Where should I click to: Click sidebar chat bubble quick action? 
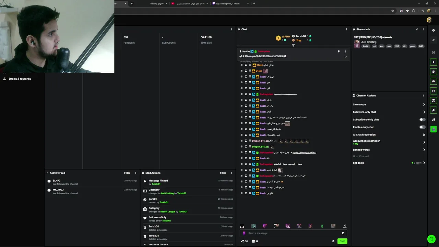click(x=434, y=81)
